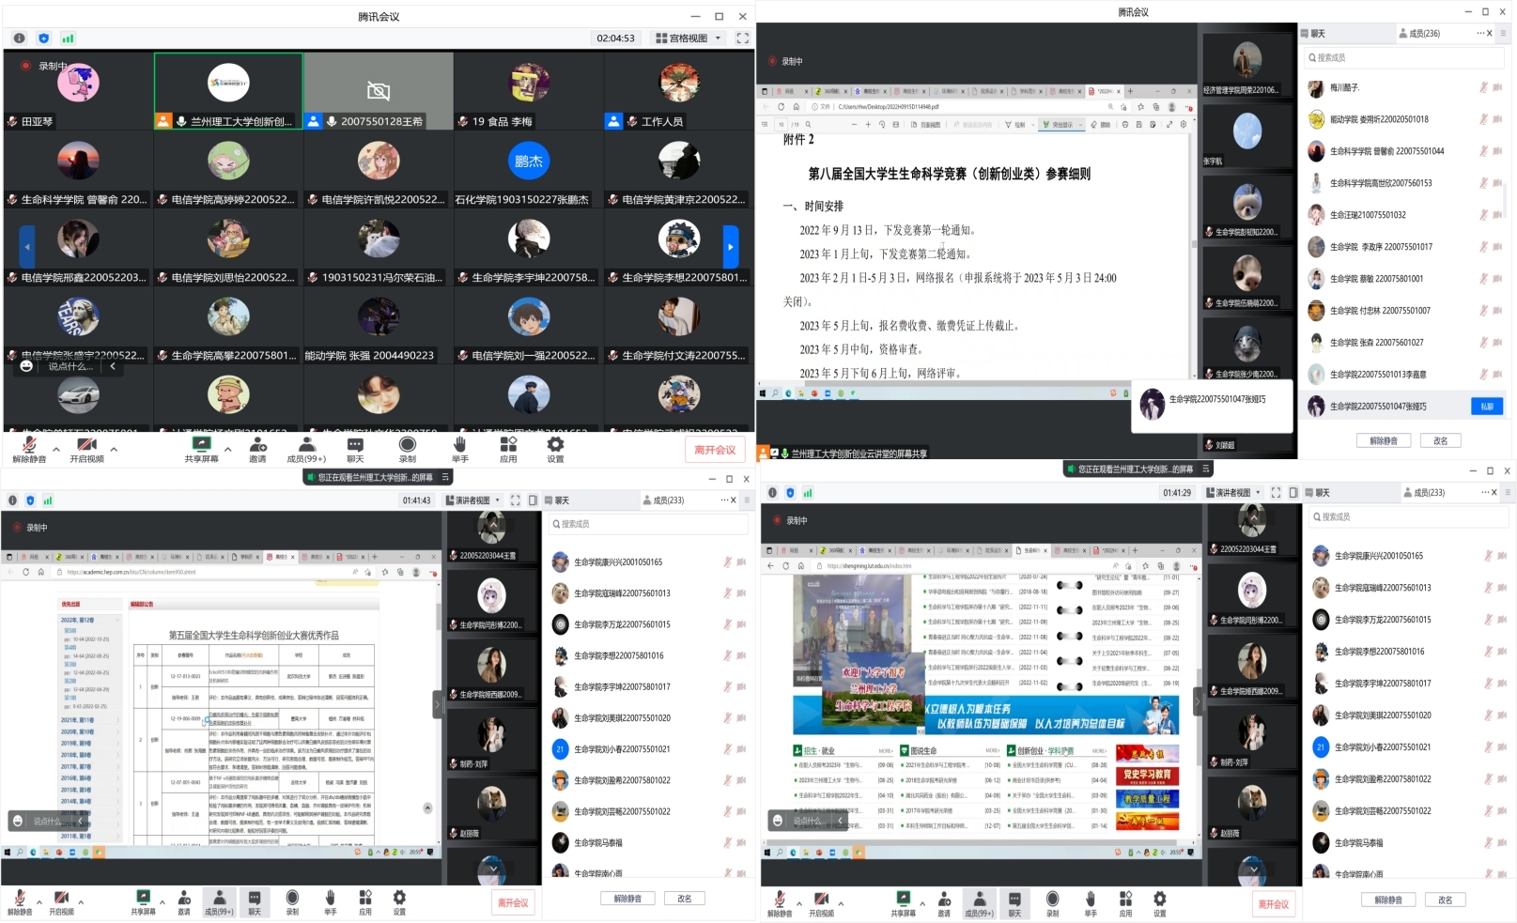This screenshot has width=1517, height=923.
Task: Open Apps (应用) in gallery-view meeting toolbar
Action: (508, 448)
